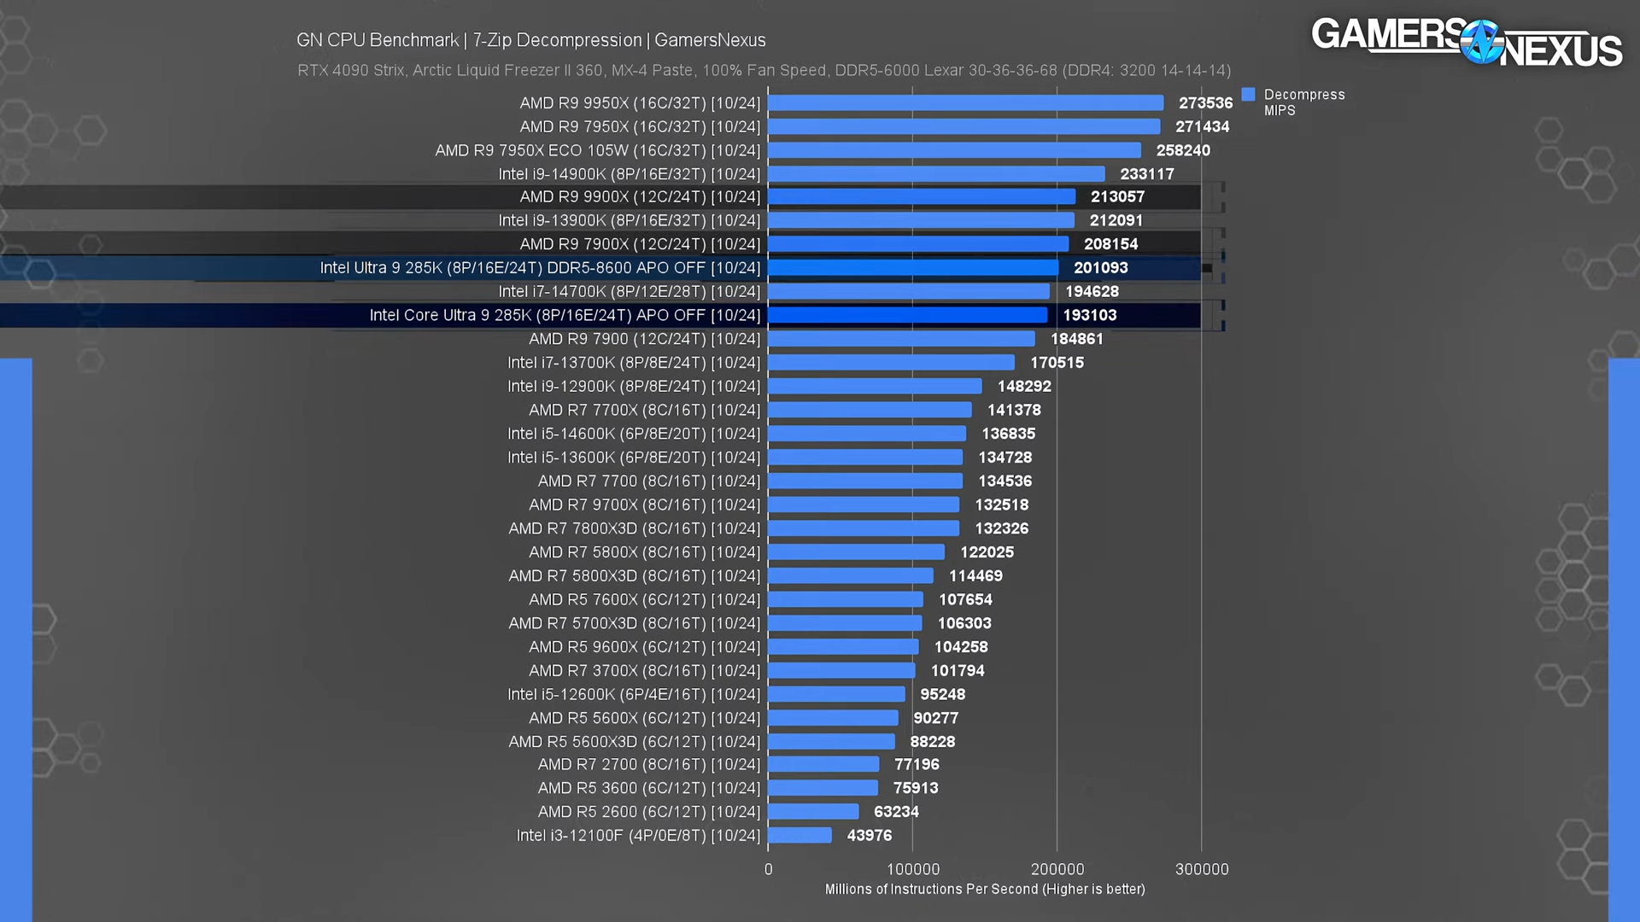The image size is (1640, 922).
Task: Click the 'Intel Core Ultra 9 285K APO OFF' label
Action: pos(565,316)
